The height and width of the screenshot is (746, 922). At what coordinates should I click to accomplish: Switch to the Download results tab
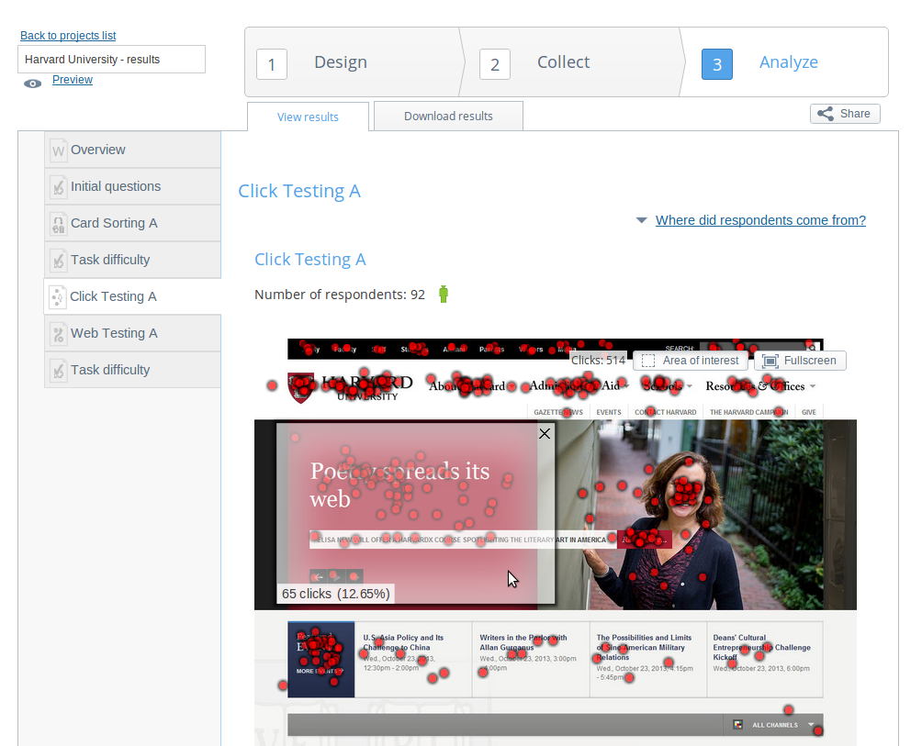tap(449, 116)
